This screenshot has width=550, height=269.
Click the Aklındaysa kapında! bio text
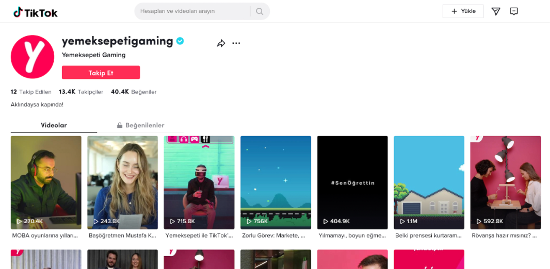pyautogui.click(x=37, y=105)
